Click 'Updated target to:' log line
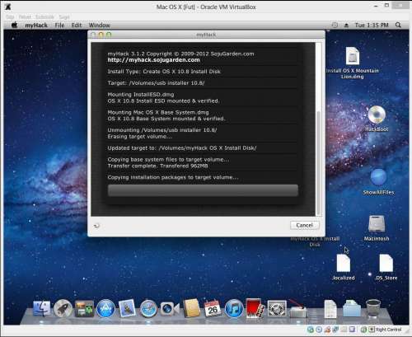The height and width of the screenshot is (337, 412). coord(182,148)
